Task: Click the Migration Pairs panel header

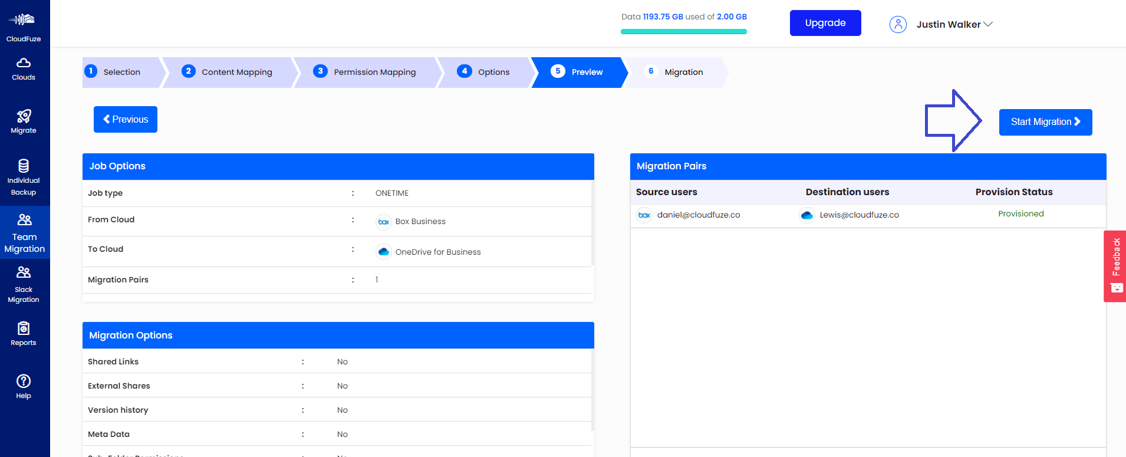Action: click(868, 166)
